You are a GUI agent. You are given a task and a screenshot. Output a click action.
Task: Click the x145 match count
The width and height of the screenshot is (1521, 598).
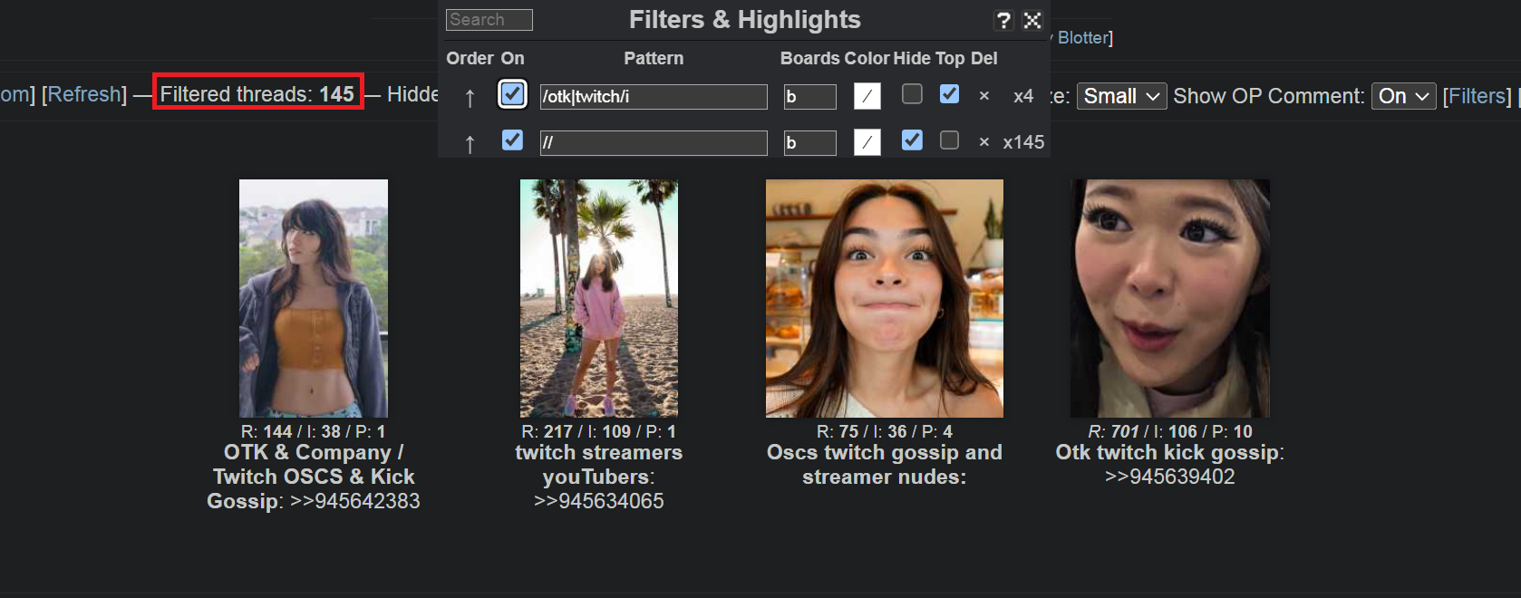click(1023, 142)
